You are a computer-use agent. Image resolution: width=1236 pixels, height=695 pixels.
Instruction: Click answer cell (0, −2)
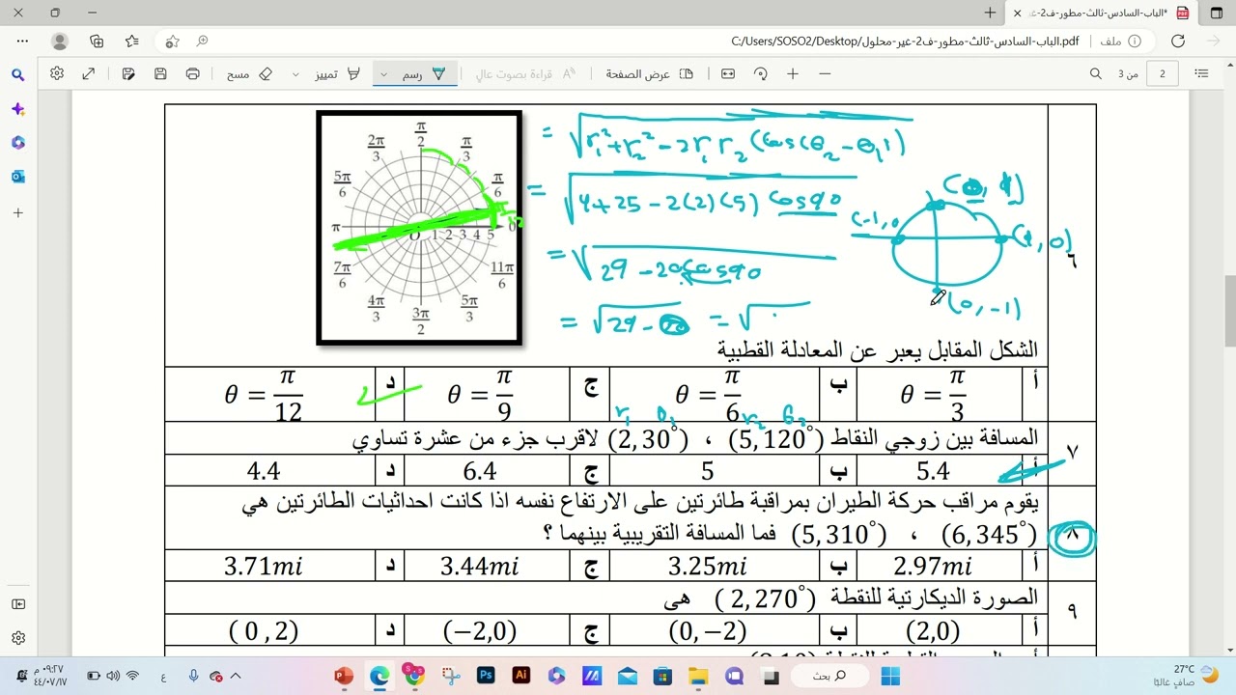tap(708, 630)
